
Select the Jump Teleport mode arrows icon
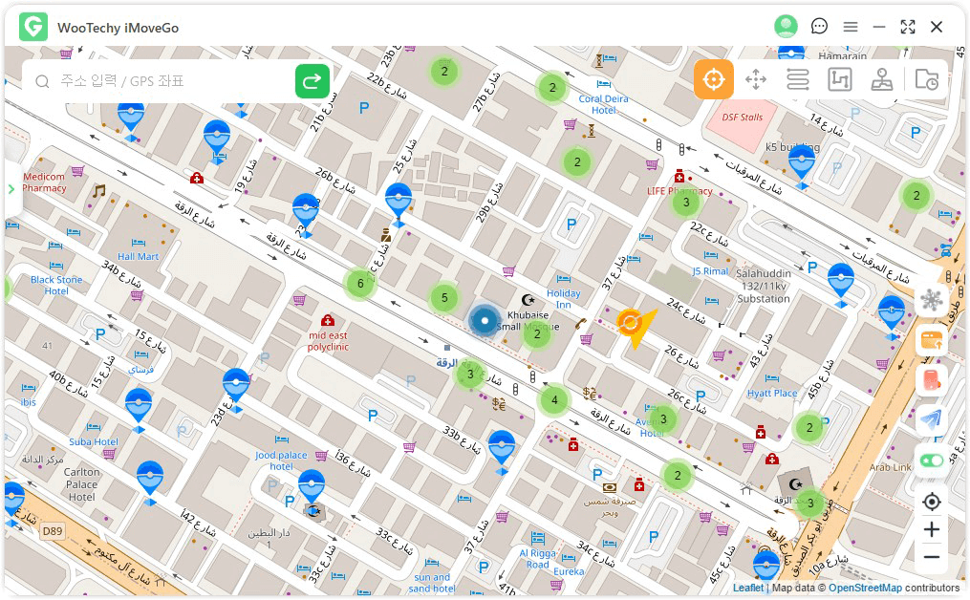[x=756, y=80]
